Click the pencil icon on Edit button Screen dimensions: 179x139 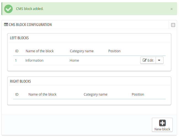(x=144, y=60)
